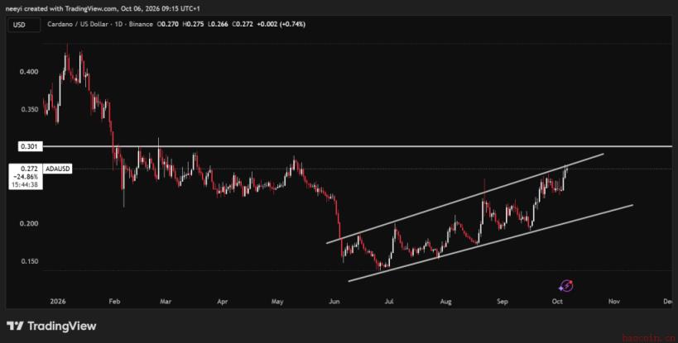Click the Nov label on time axis
This screenshot has width=678, height=343.
click(x=614, y=302)
